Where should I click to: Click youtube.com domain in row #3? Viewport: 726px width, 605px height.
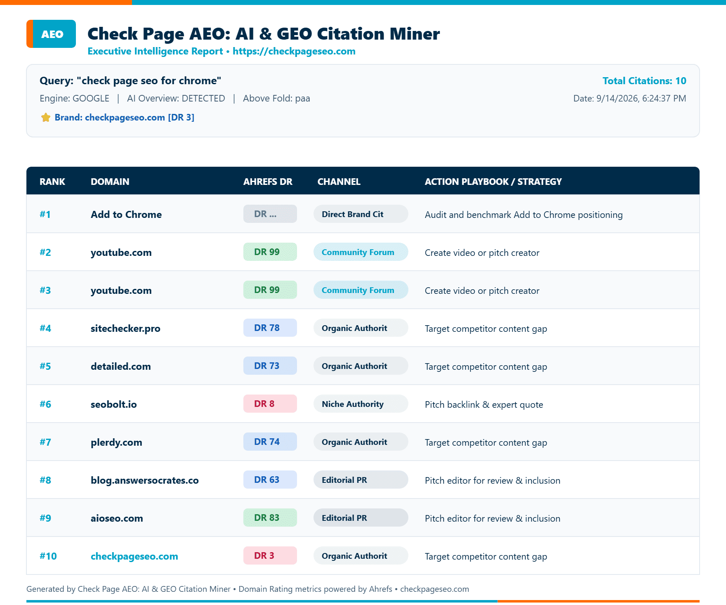(x=121, y=290)
